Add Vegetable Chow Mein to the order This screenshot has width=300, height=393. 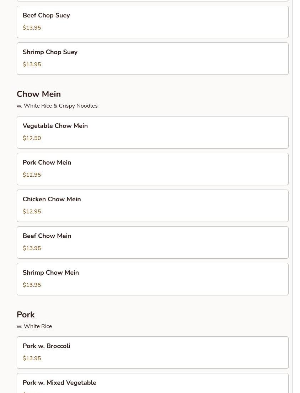[152, 132]
